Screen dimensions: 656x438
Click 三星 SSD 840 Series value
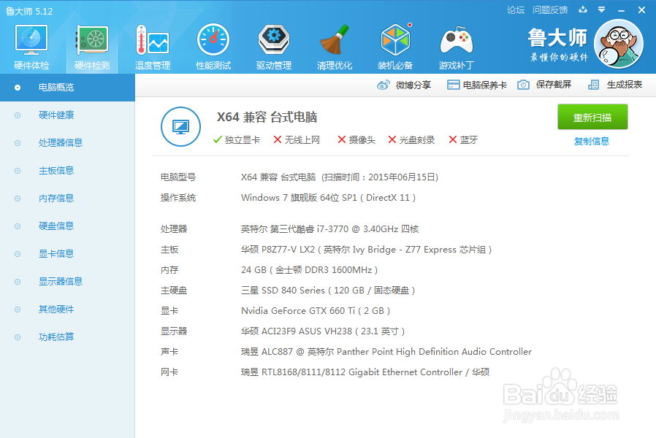pyautogui.click(x=328, y=291)
